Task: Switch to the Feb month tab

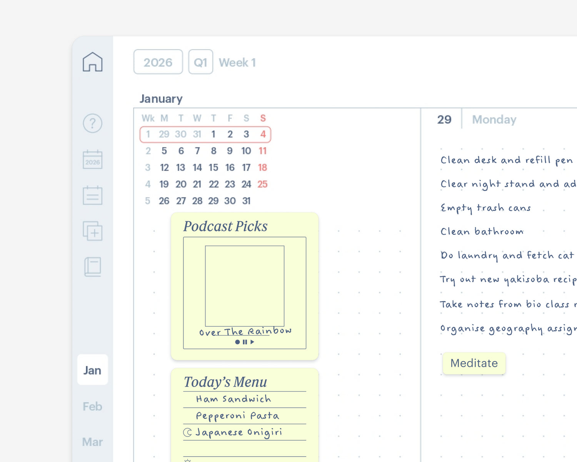Action: 92,406
